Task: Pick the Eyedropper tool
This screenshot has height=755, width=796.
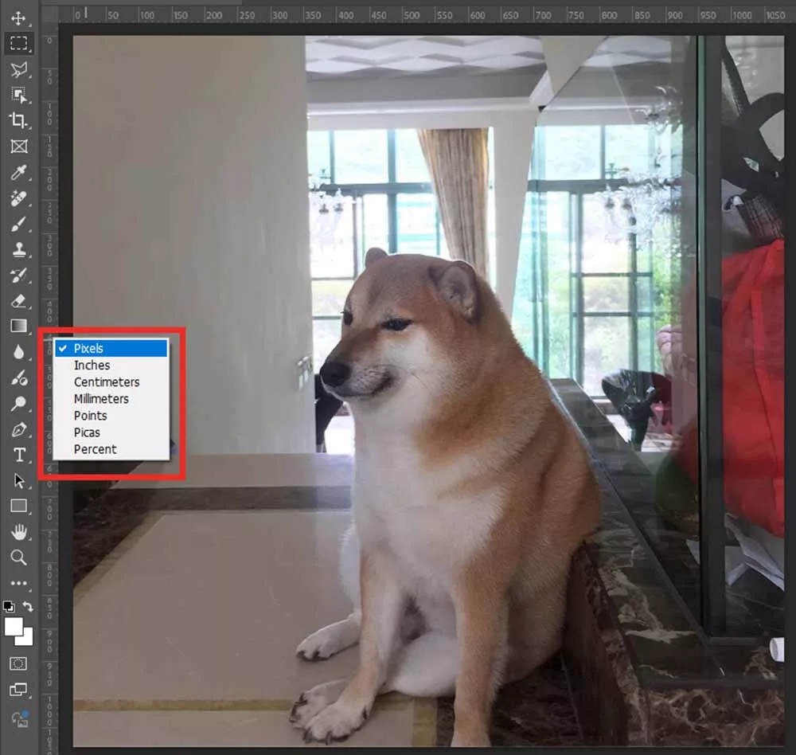Action: click(18, 172)
